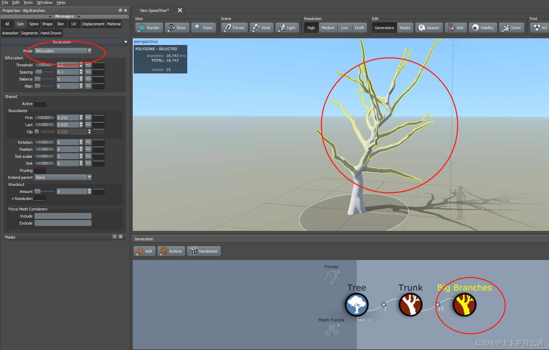Viewport: 549px width, 350px height.
Task: Set resolution to Draft
Action: [x=359, y=28]
